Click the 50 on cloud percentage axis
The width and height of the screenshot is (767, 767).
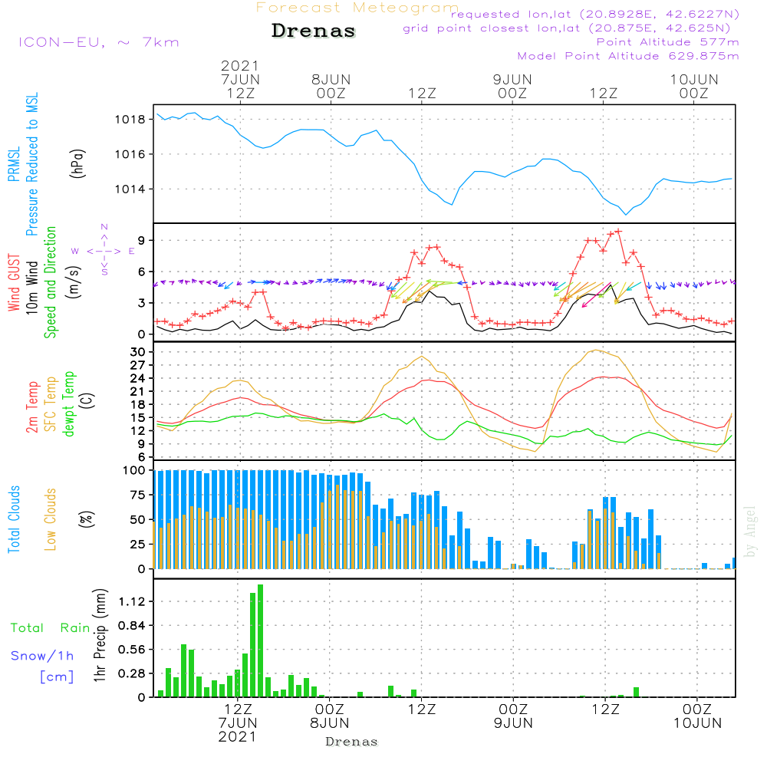(x=138, y=520)
